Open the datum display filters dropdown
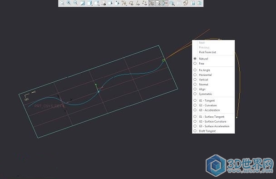 124,3
